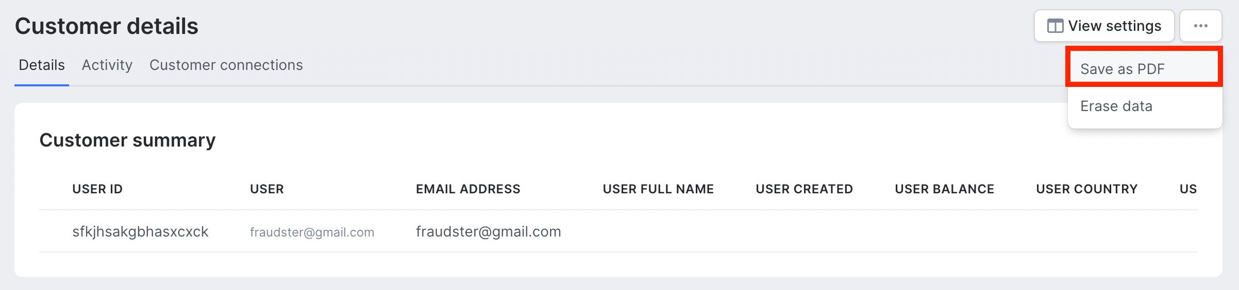Viewport: 1239px width, 290px height.
Task: Select the user ID sfkjhsakgbhasxcxck cell
Action: (x=140, y=231)
